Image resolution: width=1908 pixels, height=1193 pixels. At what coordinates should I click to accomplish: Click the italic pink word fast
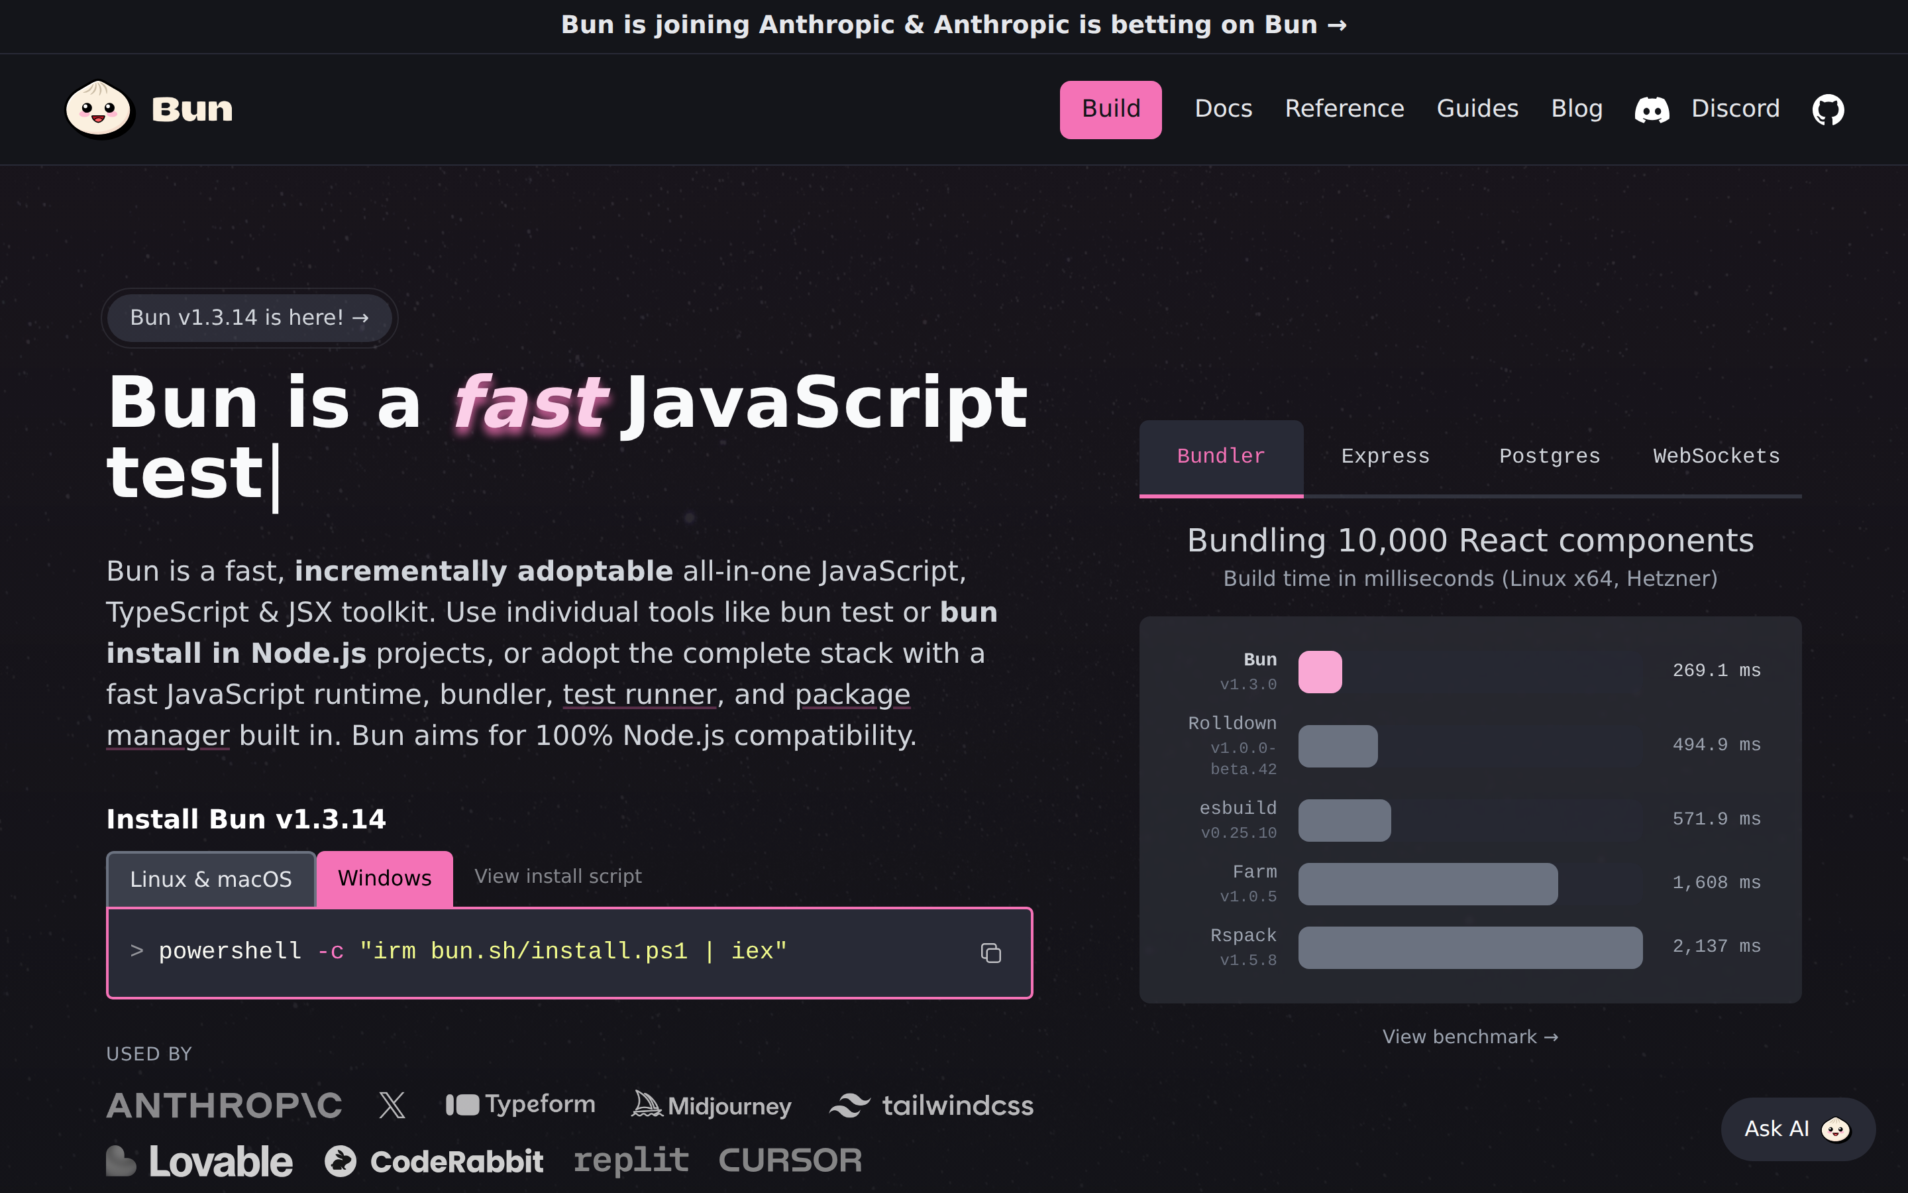[530, 403]
